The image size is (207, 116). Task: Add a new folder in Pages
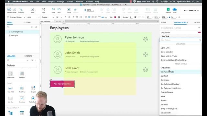click(x=36, y=27)
